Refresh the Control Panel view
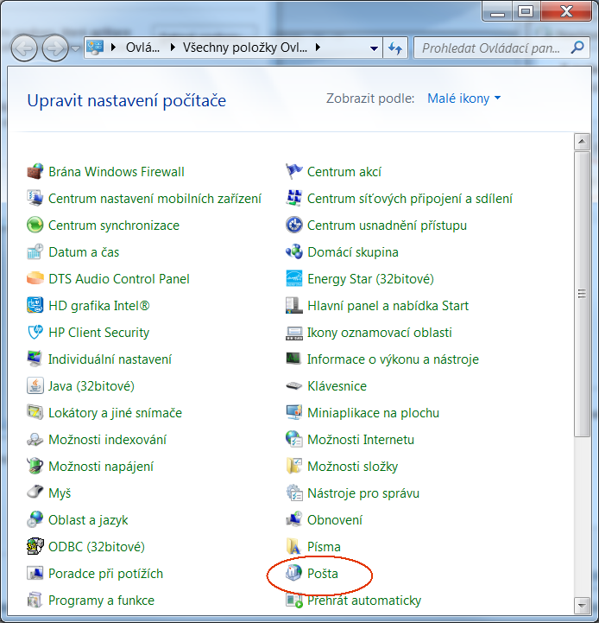 pyautogui.click(x=395, y=48)
